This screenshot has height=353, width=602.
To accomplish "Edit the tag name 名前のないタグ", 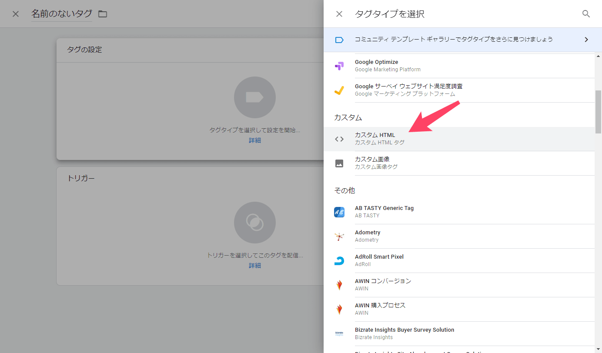I will pos(61,14).
